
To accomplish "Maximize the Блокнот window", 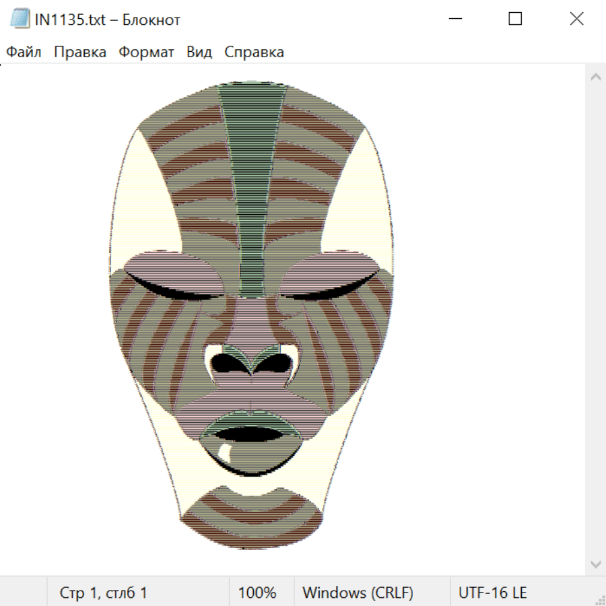I will click(515, 20).
